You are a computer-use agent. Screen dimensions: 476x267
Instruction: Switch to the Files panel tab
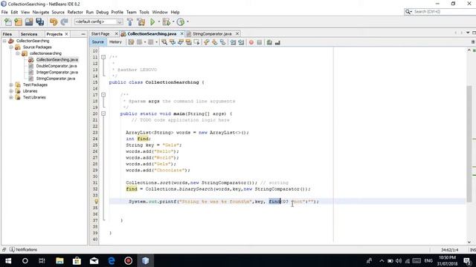7,34
